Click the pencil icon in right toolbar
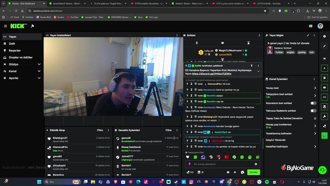The height and width of the screenshot is (186, 330). pos(324,46)
